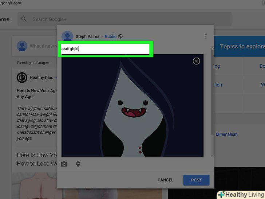Click the globe icon beside Public
This screenshot has height=199, width=265.
coord(120,36)
